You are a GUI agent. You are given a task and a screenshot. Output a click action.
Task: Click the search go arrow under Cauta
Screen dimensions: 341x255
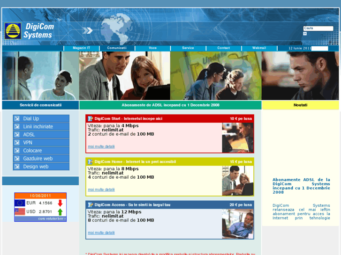(x=305, y=34)
